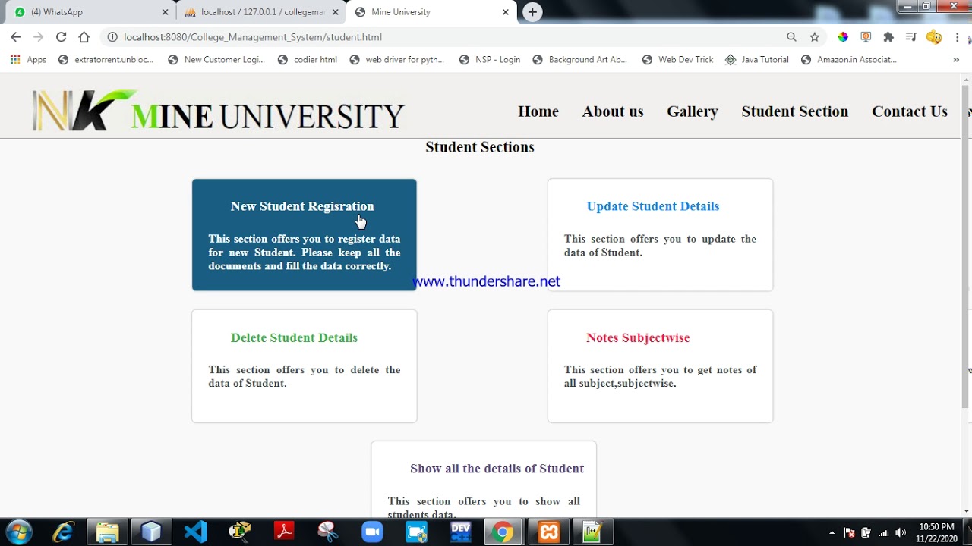
Task: Open Notes Subjectwise link
Action: [x=638, y=337]
